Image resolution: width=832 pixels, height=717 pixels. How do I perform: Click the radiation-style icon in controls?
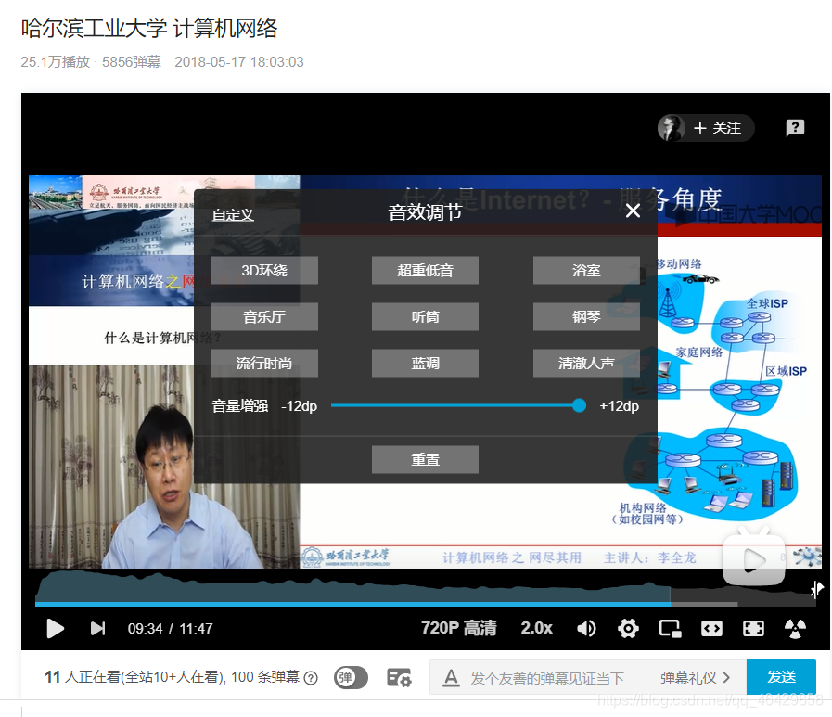(795, 628)
